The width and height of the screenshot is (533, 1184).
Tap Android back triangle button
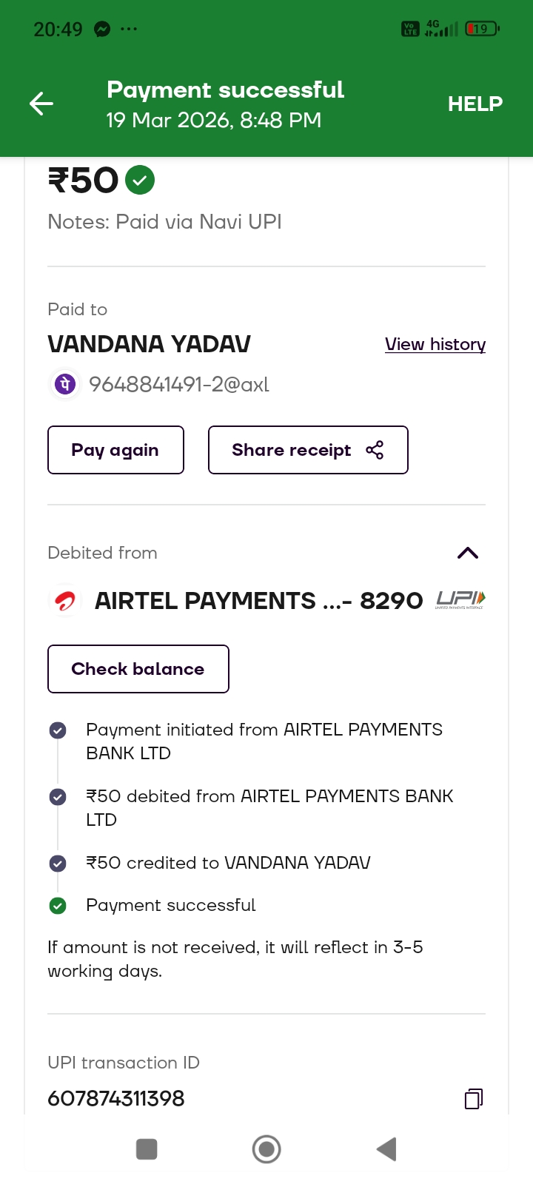pyautogui.click(x=386, y=1149)
